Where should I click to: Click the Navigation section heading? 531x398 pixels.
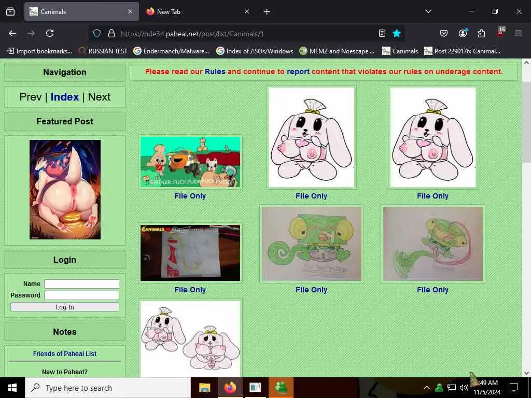pos(65,72)
